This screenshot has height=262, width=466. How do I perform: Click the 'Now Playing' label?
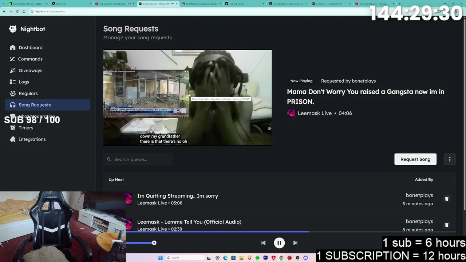(x=301, y=81)
